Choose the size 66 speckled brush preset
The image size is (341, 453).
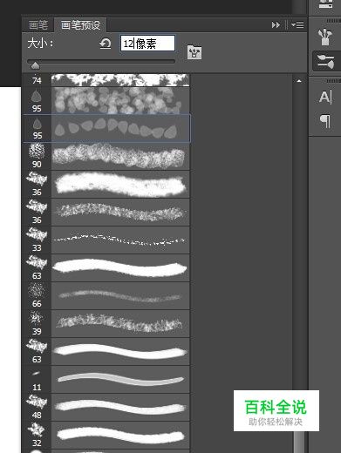pyautogui.click(x=106, y=295)
